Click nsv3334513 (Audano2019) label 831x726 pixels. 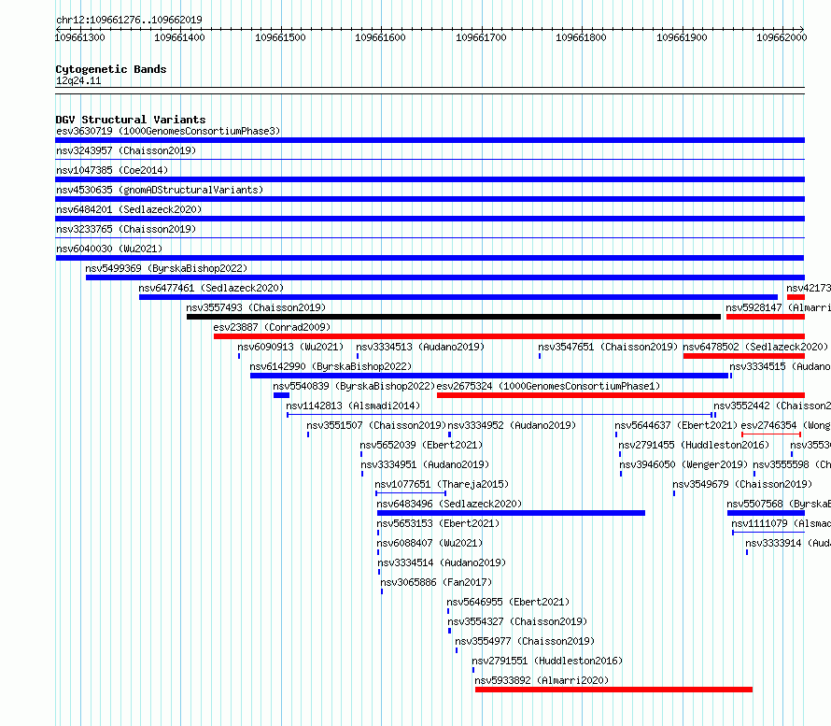pos(420,347)
